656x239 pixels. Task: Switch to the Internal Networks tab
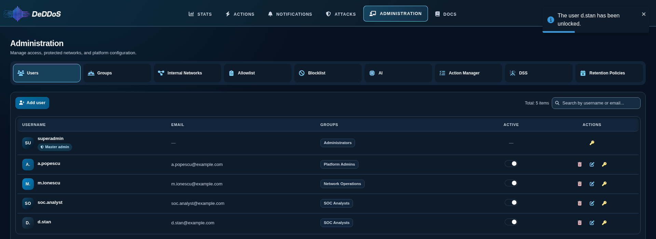187,73
